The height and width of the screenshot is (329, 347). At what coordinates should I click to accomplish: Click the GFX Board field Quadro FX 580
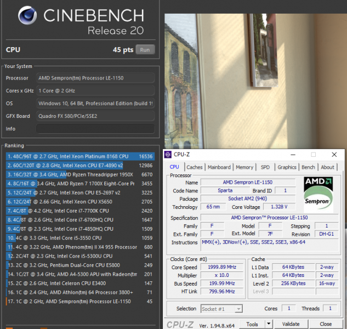(x=95, y=116)
